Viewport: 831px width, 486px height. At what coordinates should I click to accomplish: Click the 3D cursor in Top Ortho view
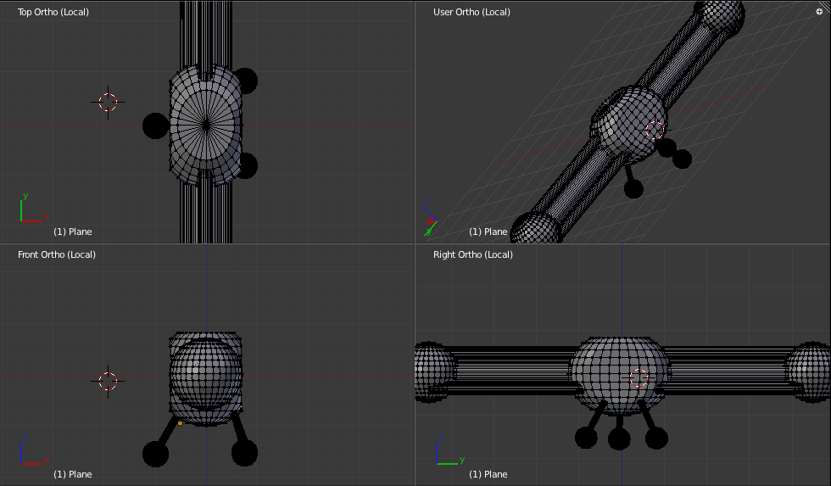108,102
